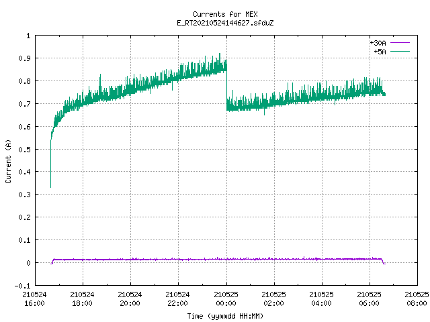Click the x-axis label 210524 18:00

coord(82,299)
